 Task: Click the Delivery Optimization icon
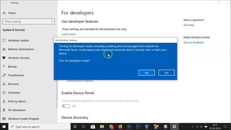(x=4, y=49)
